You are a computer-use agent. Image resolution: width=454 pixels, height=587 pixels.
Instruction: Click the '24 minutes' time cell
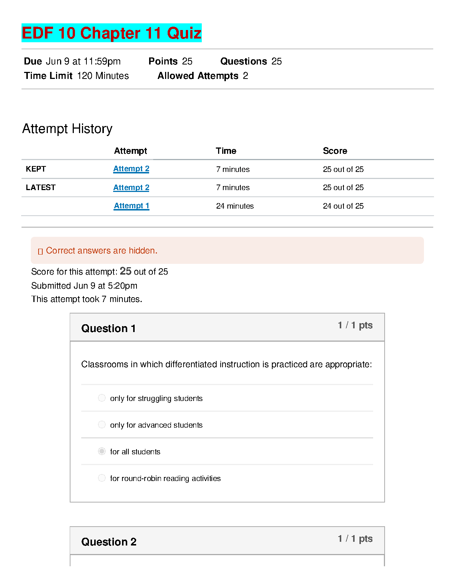pos(235,206)
